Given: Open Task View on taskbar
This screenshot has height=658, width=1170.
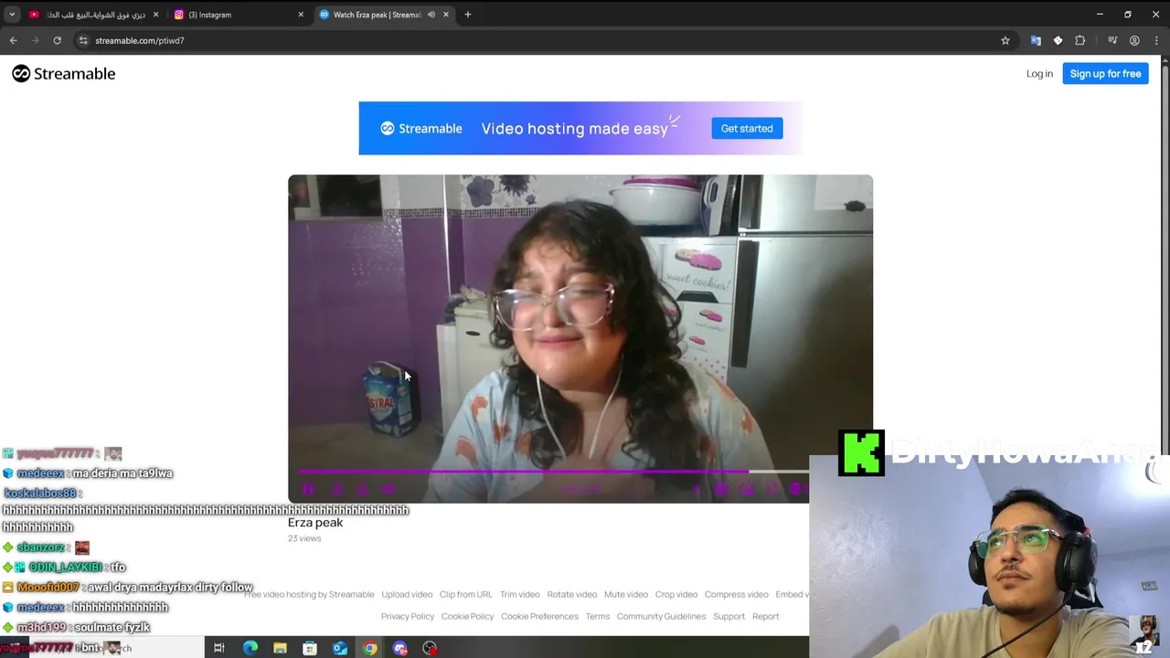Looking at the screenshot, I should pos(219,648).
